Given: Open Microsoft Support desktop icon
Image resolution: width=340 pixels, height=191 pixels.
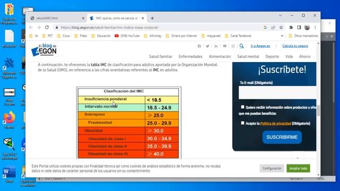Looking at the screenshot, I should tap(9, 68).
